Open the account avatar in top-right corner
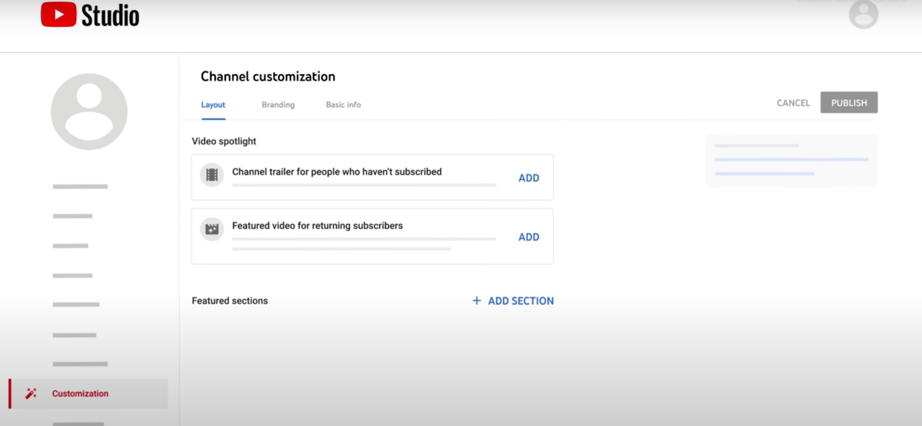 pos(863,14)
